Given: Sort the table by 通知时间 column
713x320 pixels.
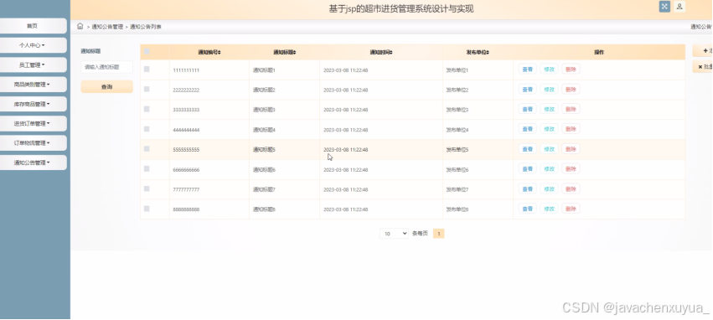Looking at the screenshot, I should 381,52.
